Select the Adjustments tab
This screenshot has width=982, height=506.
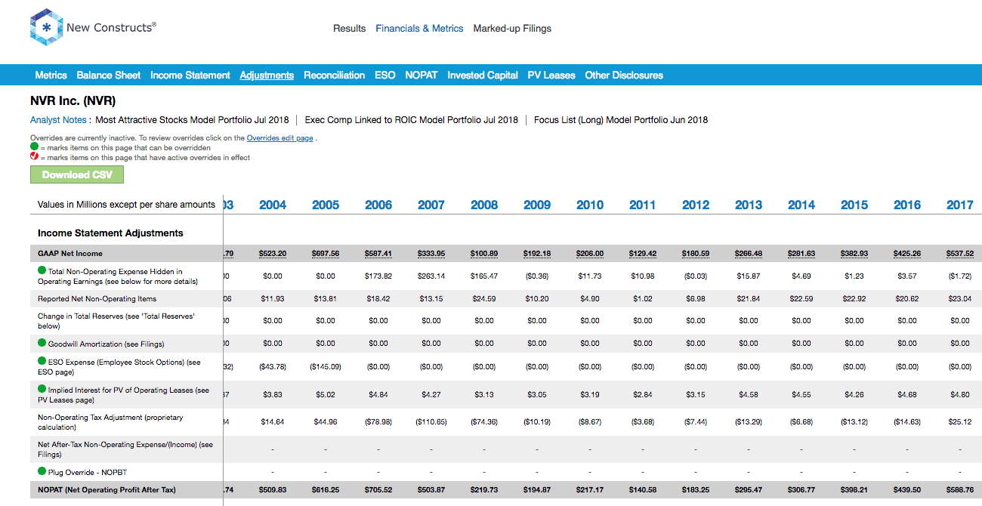coord(267,76)
